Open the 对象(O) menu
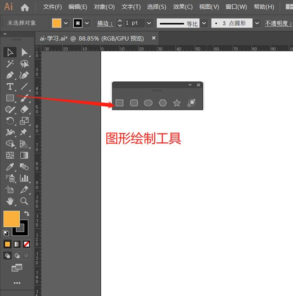Image resolution: width=293 pixels, height=296 pixels. [x=104, y=7]
